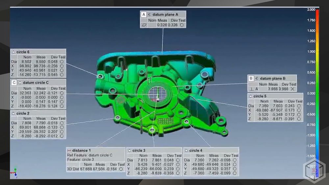This screenshot has height=185, width=329.
Task: Select the 'datum circle C' label title
Action: pos(36,83)
